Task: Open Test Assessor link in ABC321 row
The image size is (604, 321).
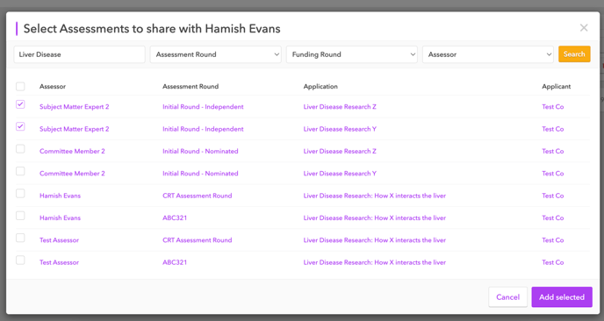Action: pos(59,262)
